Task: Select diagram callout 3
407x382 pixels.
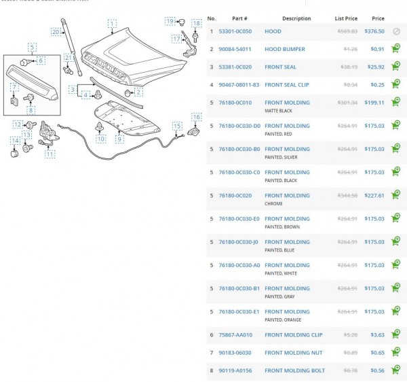Action: click(73, 90)
